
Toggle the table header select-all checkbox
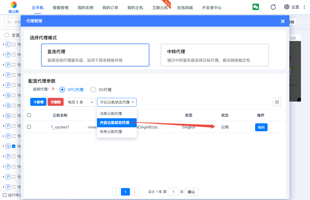pos(29,115)
